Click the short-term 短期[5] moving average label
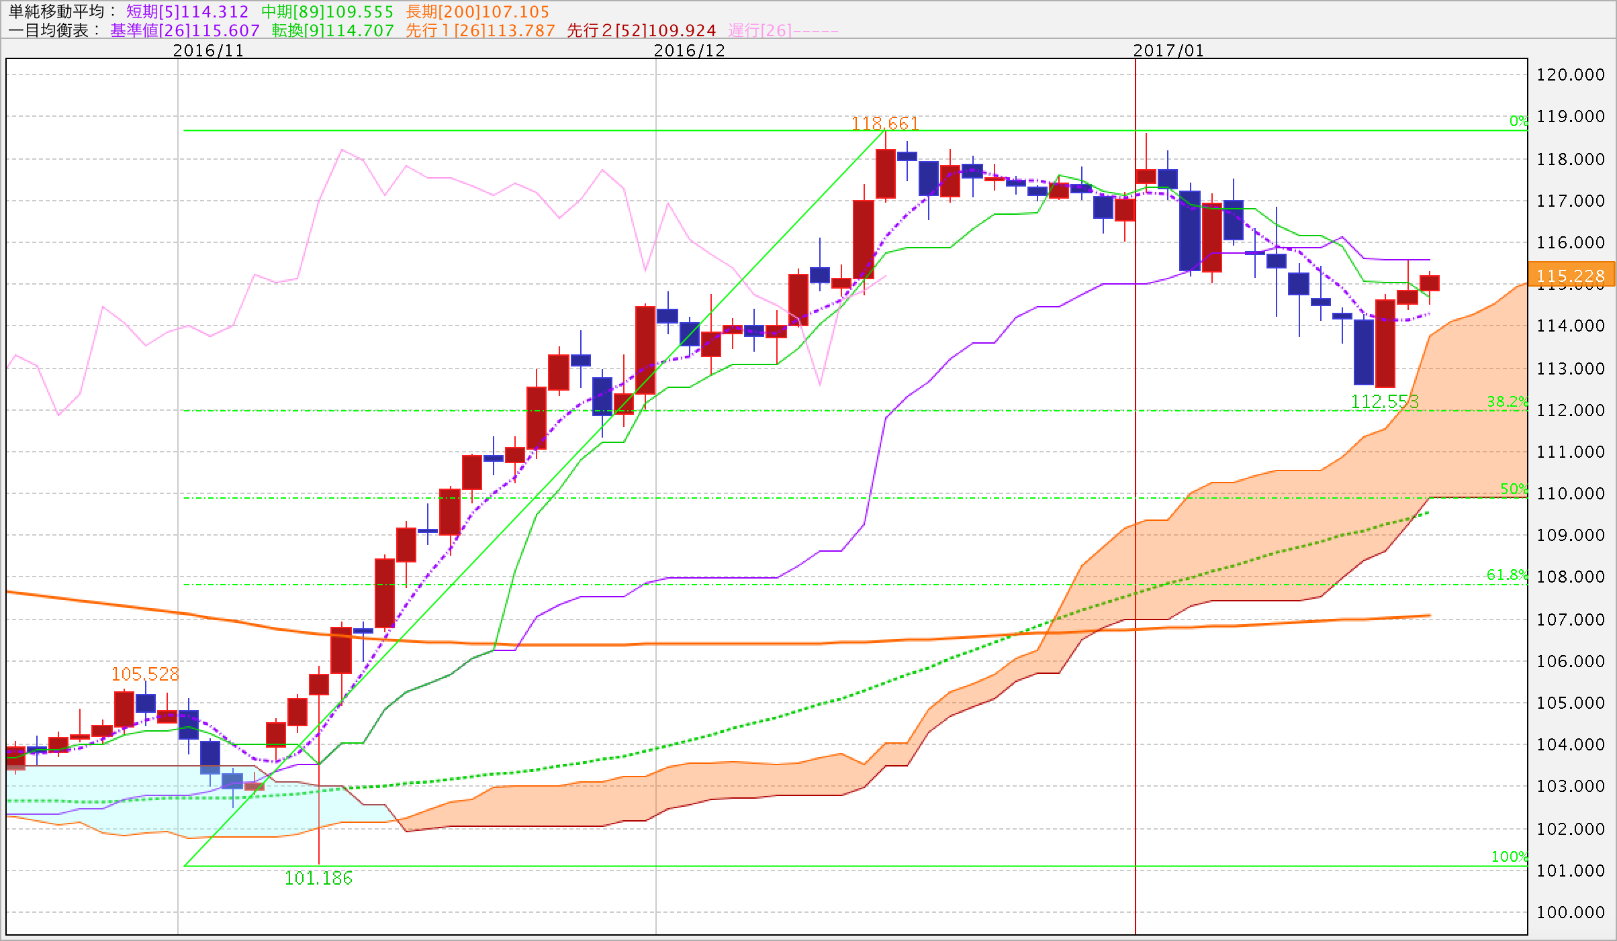Image resolution: width=1617 pixels, height=941 pixels. click(187, 11)
